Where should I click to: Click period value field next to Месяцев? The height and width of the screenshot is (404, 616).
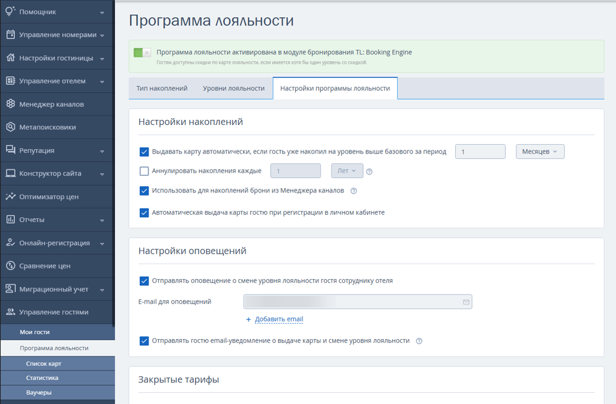480,152
